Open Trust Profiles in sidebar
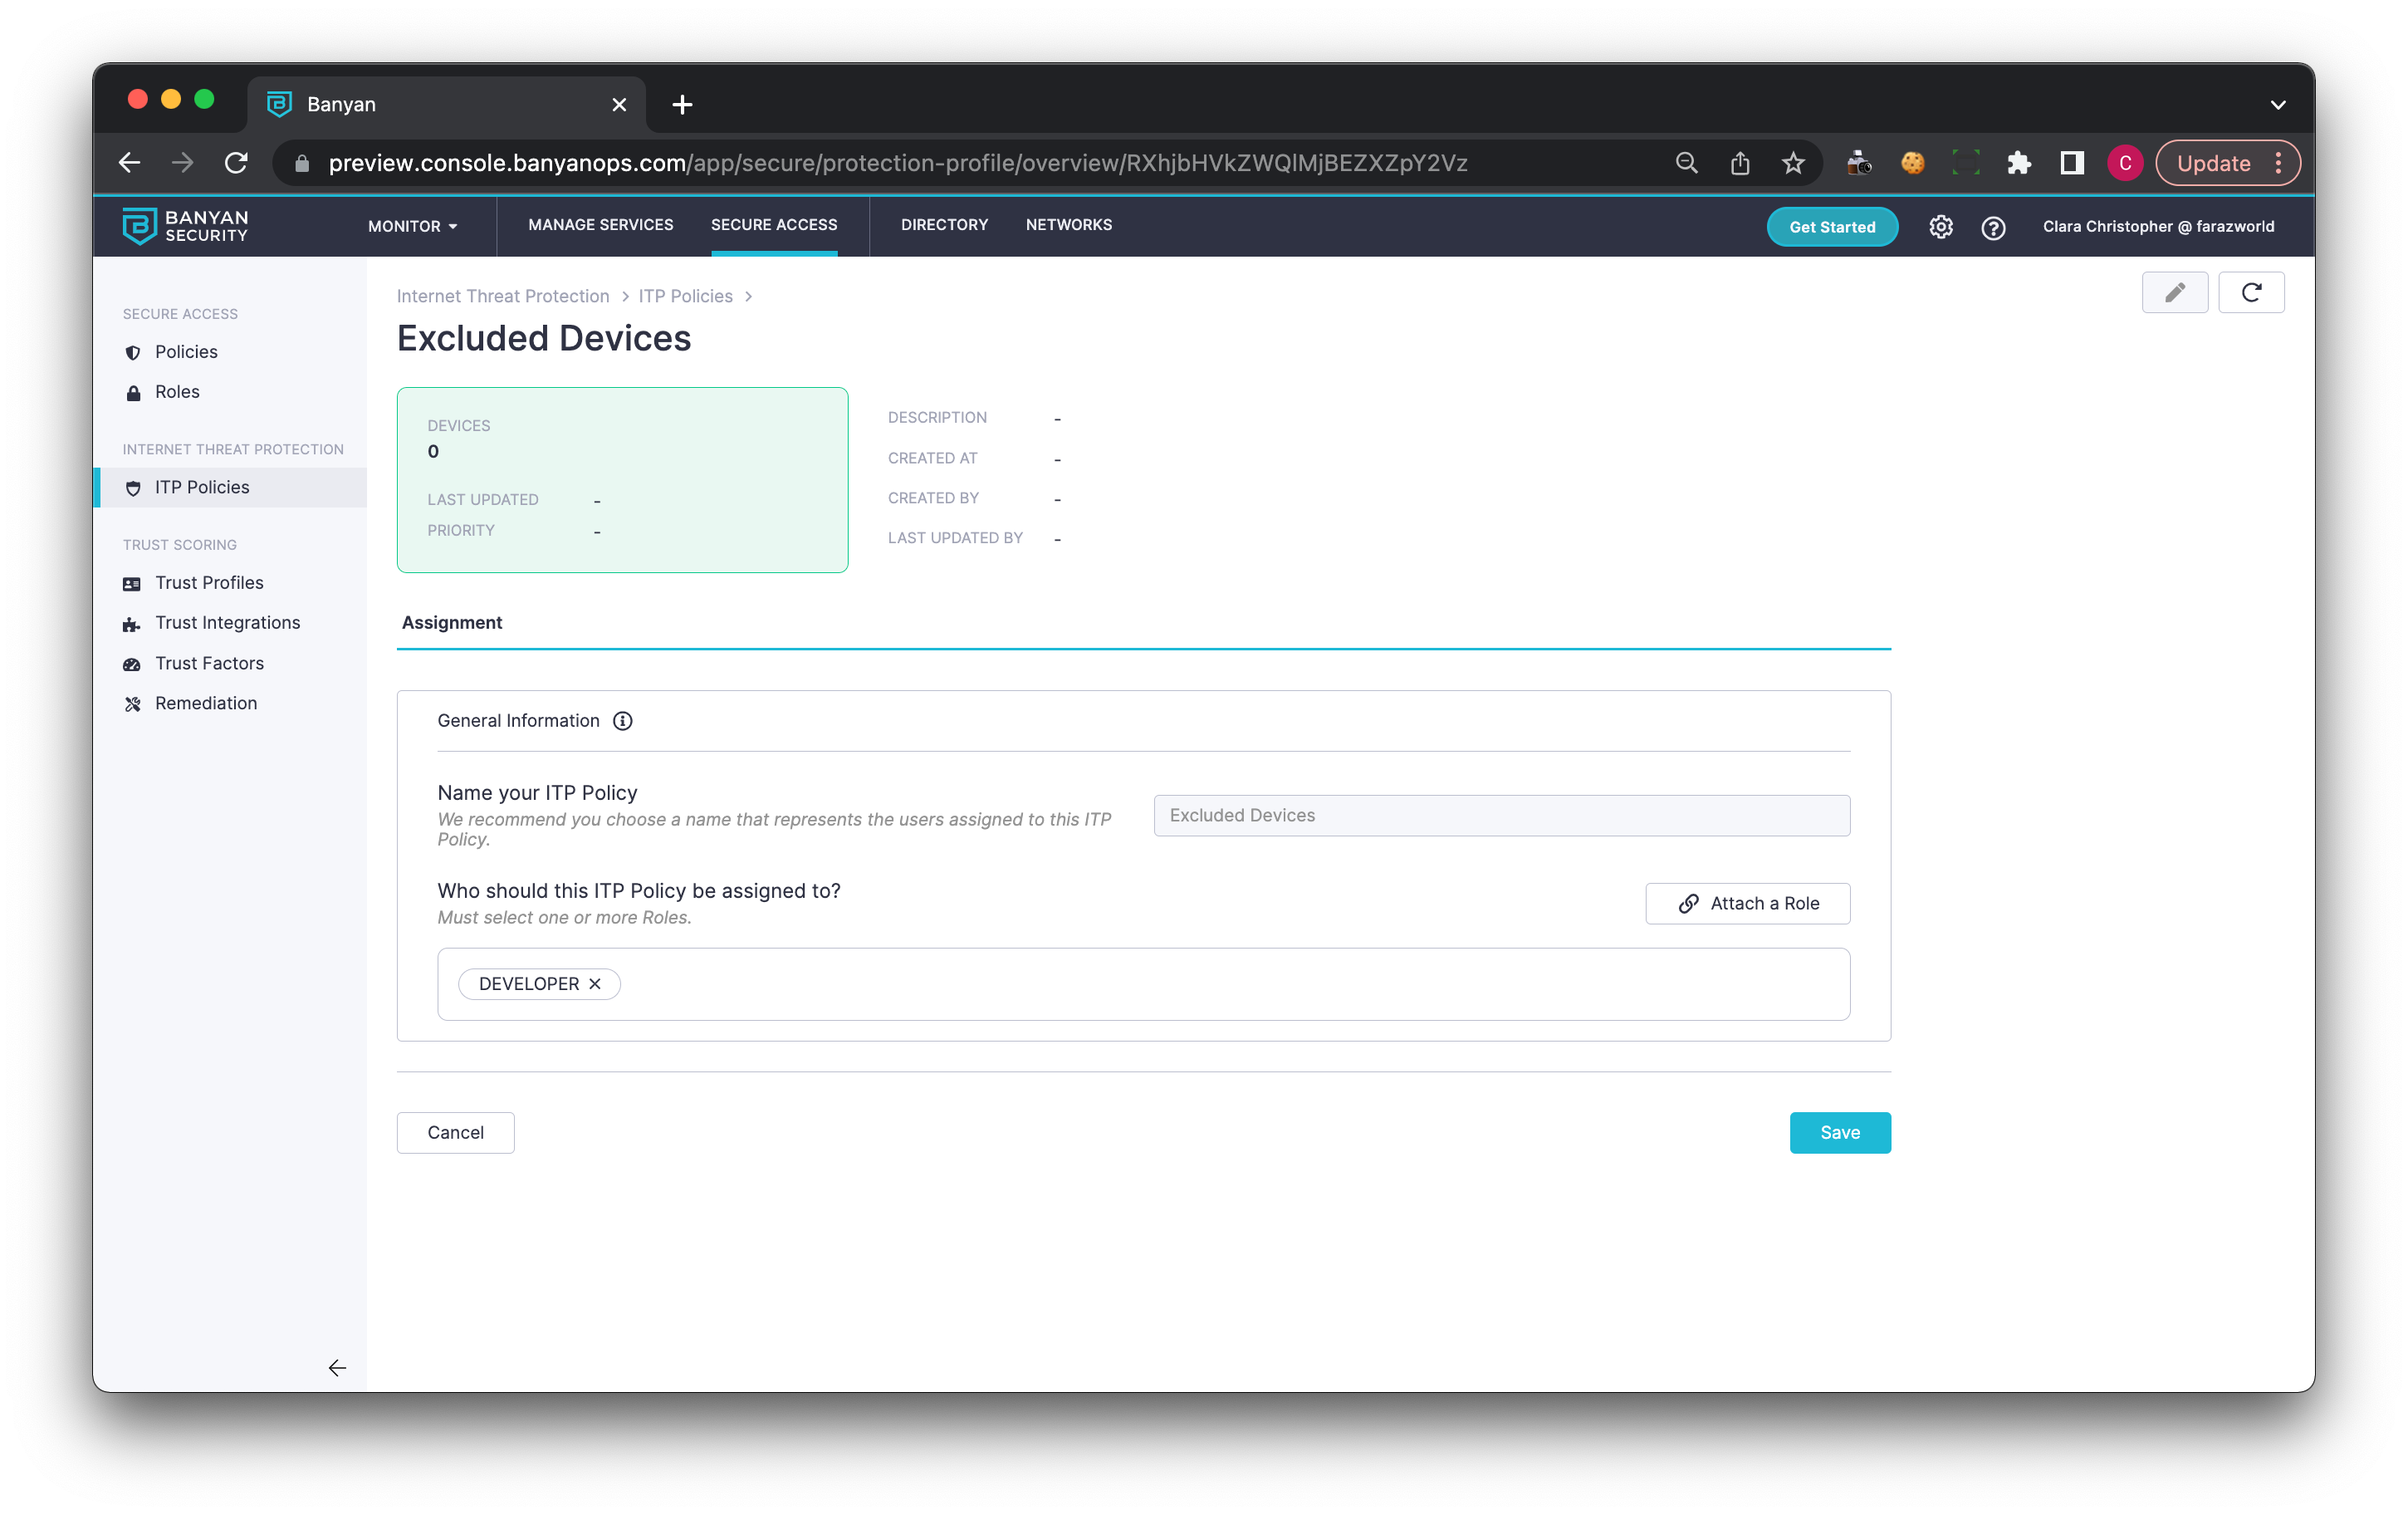 [x=209, y=582]
